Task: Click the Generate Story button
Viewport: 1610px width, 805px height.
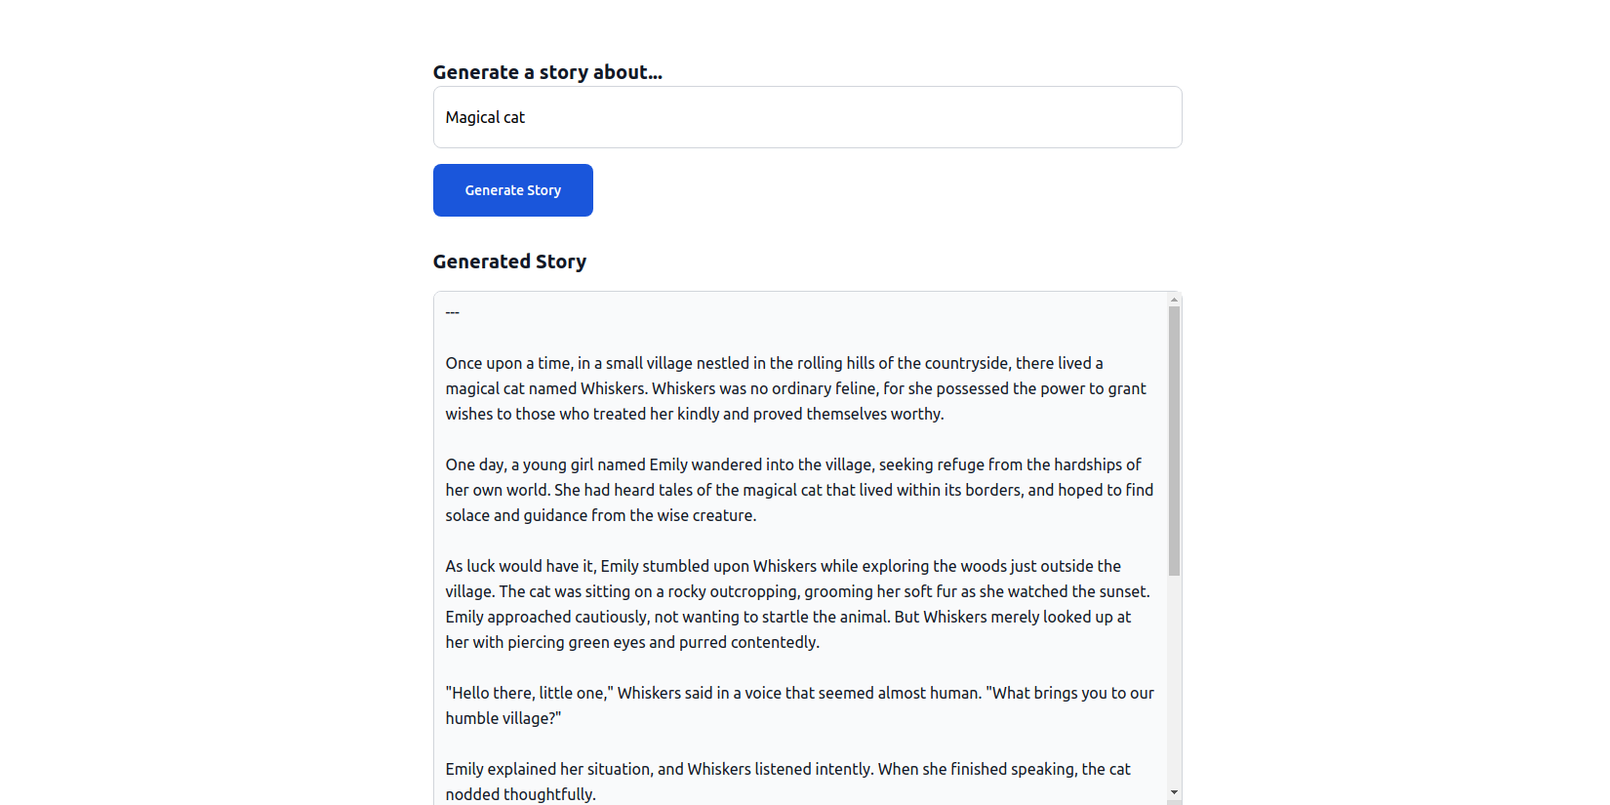Action: click(512, 190)
